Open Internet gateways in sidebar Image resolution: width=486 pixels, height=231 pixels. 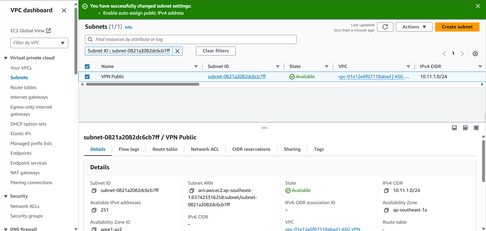click(x=29, y=97)
